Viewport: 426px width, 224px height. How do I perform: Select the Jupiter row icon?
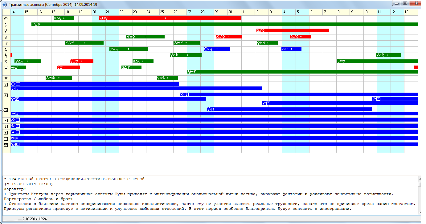click(6, 49)
